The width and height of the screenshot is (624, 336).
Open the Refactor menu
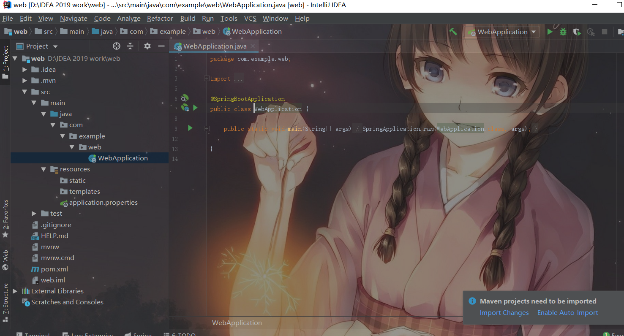point(160,18)
